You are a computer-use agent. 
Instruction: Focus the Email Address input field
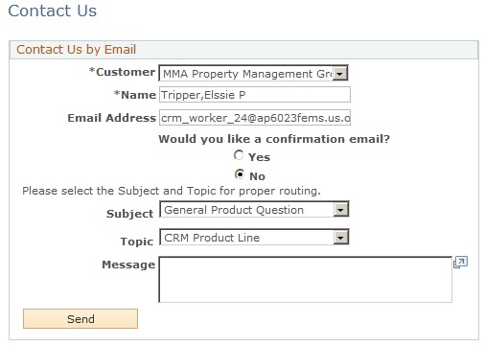255,118
